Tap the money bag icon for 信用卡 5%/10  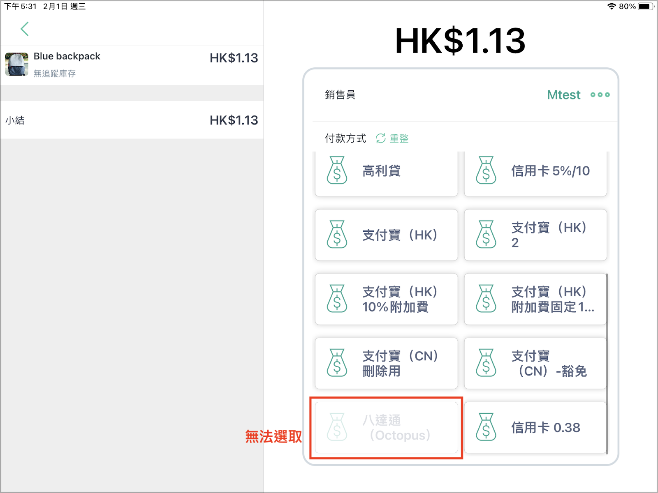pos(486,170)
